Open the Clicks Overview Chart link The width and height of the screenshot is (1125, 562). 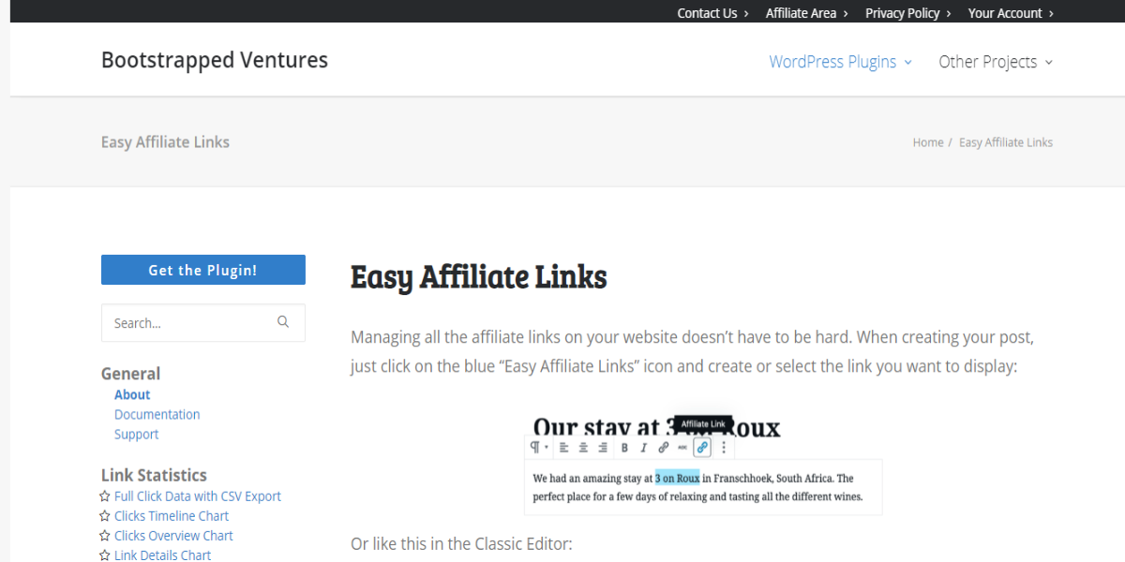[x=173, y=536]
